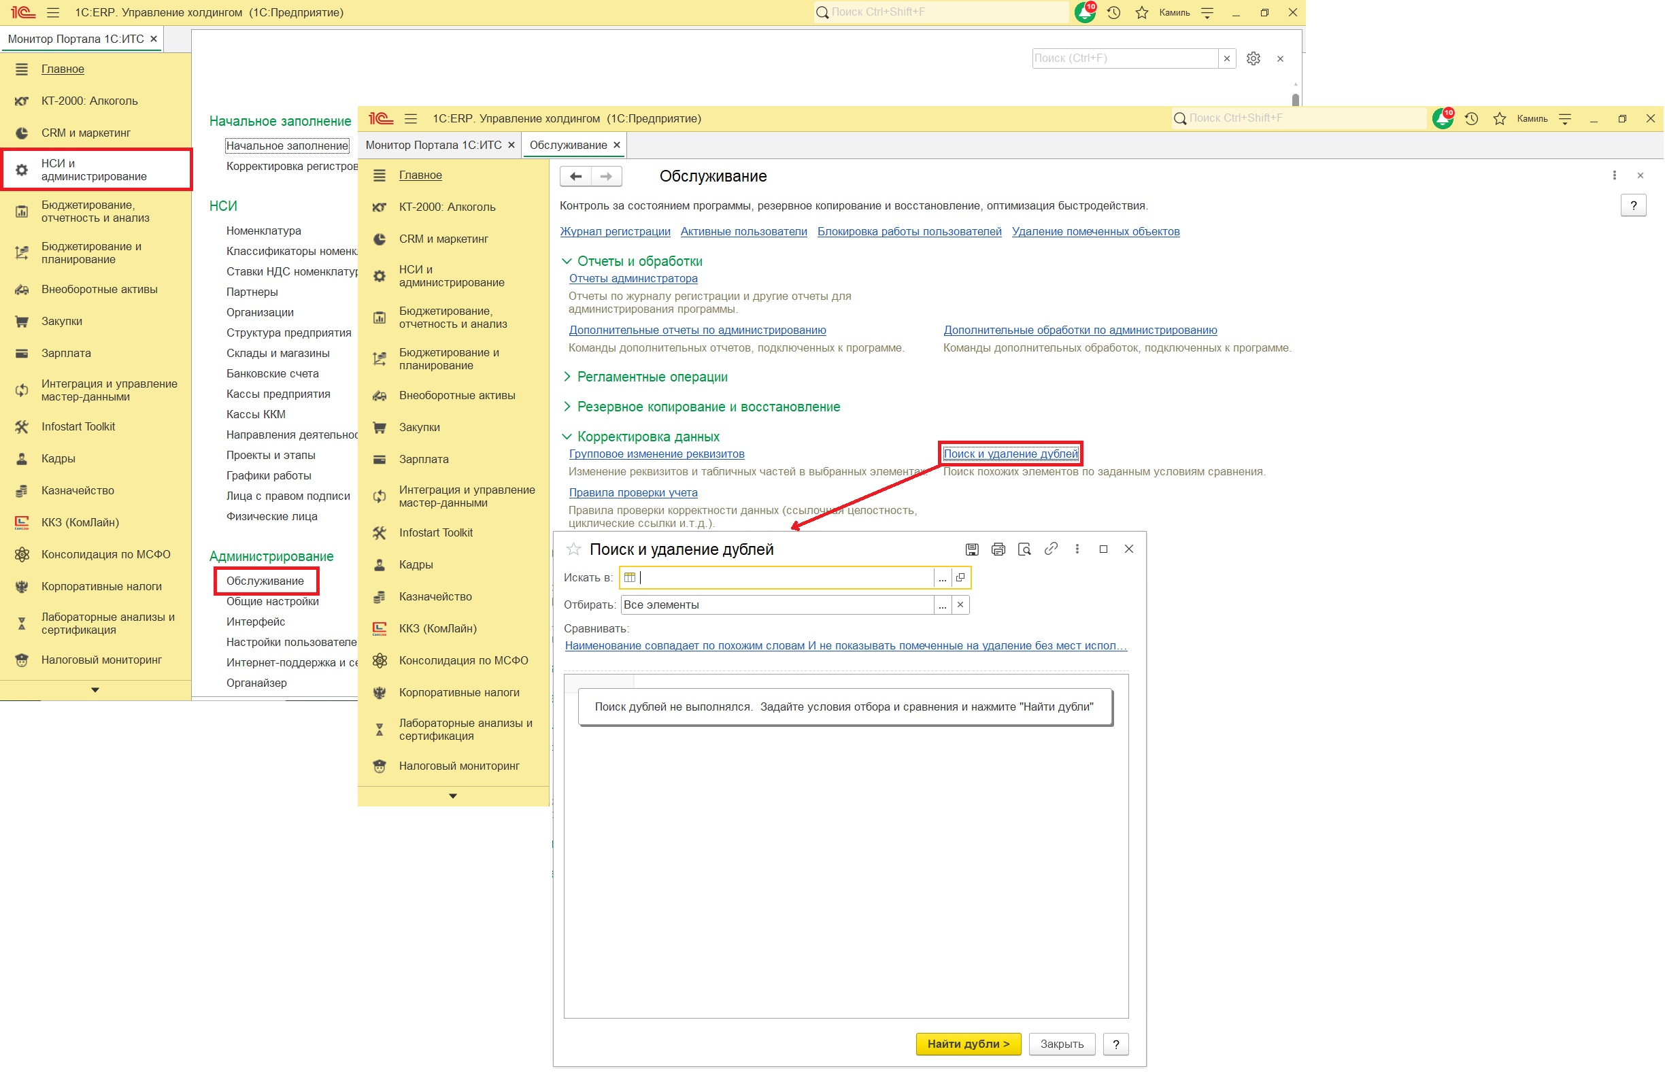This screenshot has width=1665, height=1073.
Task: Go forward with the right arrow button
Action: (x=607, y=177)
